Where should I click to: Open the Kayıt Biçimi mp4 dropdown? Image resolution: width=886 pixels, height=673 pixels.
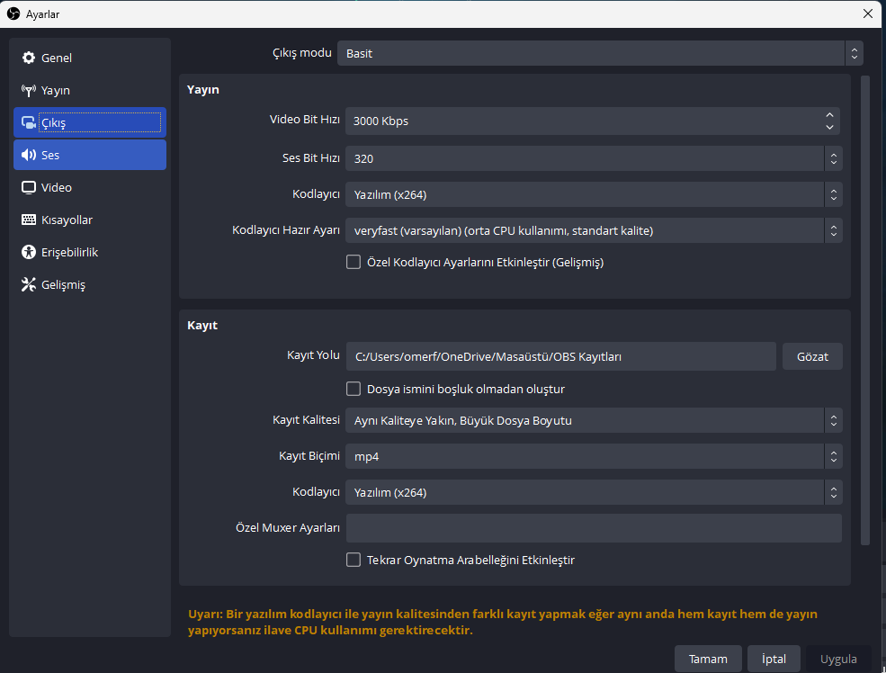click(x=594, y=456)
